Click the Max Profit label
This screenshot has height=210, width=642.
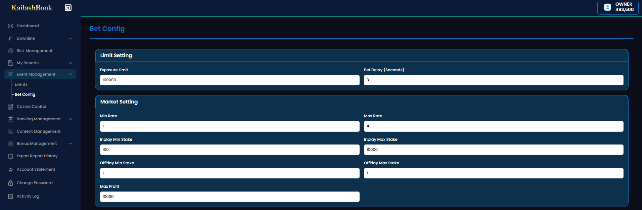(x=109, y=186)
